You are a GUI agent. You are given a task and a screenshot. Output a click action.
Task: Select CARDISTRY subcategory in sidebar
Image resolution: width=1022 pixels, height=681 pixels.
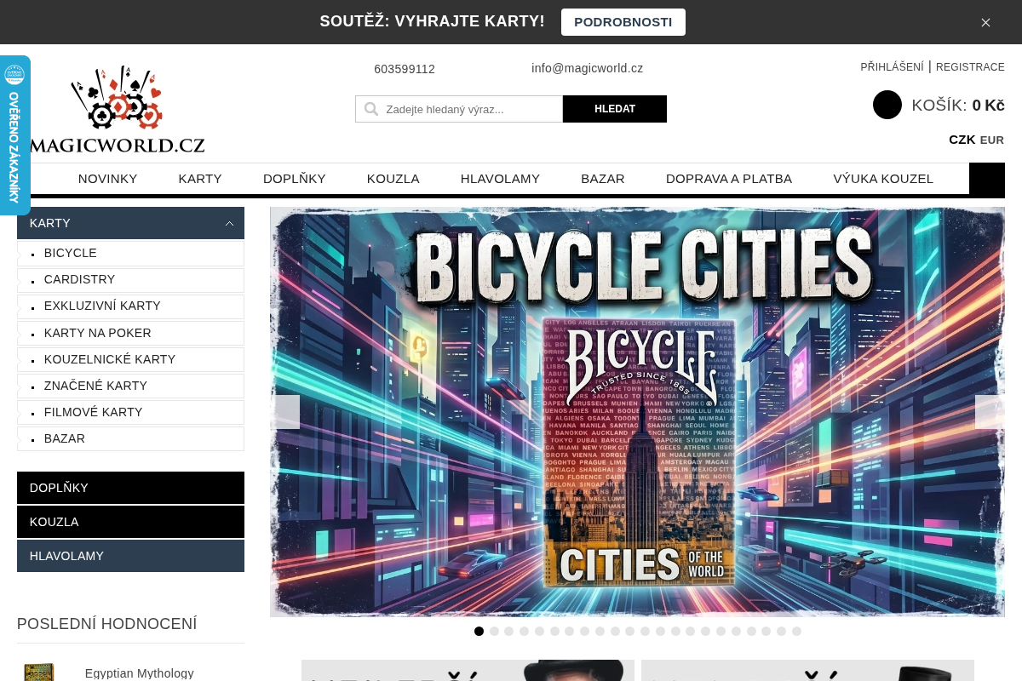point(130,279)
